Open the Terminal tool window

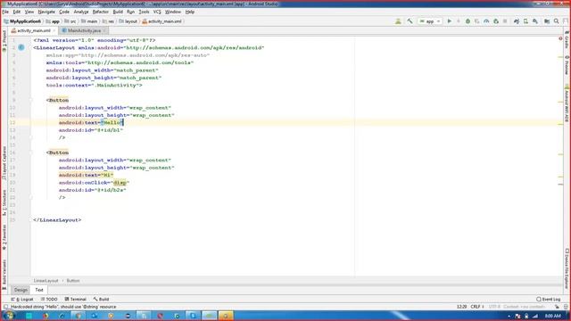coord(75,300)
